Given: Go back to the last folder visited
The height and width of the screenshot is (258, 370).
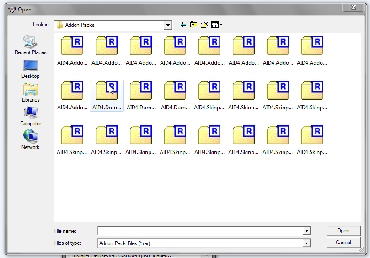Looking at the screenshot, I should (183, 25).
